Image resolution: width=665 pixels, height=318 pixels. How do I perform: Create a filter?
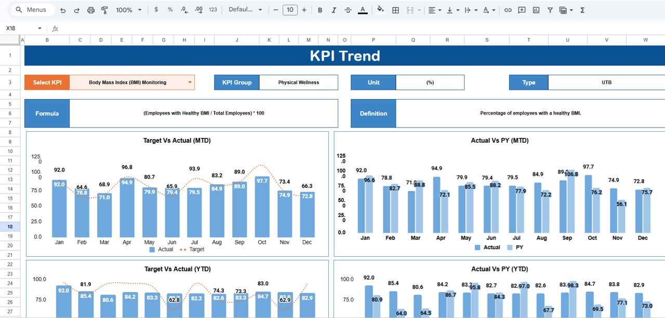tap(550, 9)
